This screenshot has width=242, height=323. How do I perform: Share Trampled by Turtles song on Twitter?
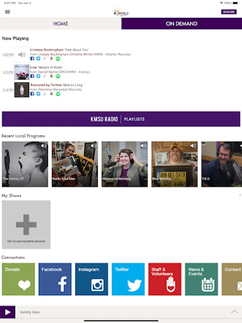[x=38, y=94]
